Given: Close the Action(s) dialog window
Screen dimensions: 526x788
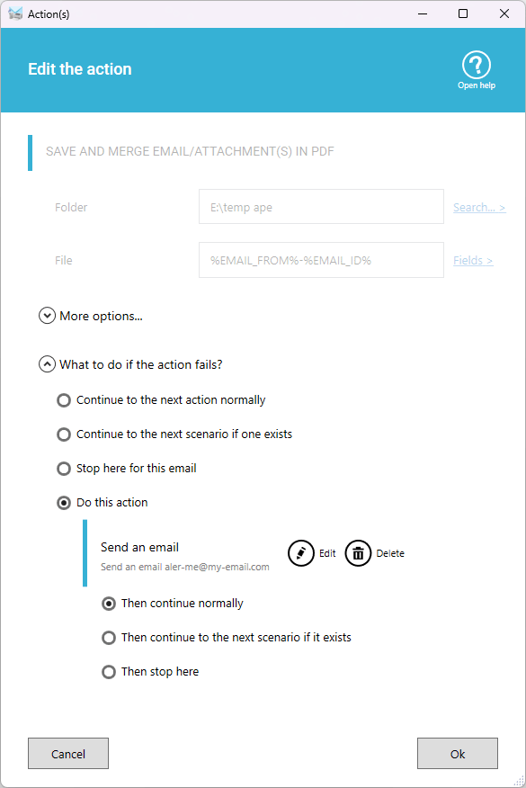Looking at the screenshot, I should 504,13.
